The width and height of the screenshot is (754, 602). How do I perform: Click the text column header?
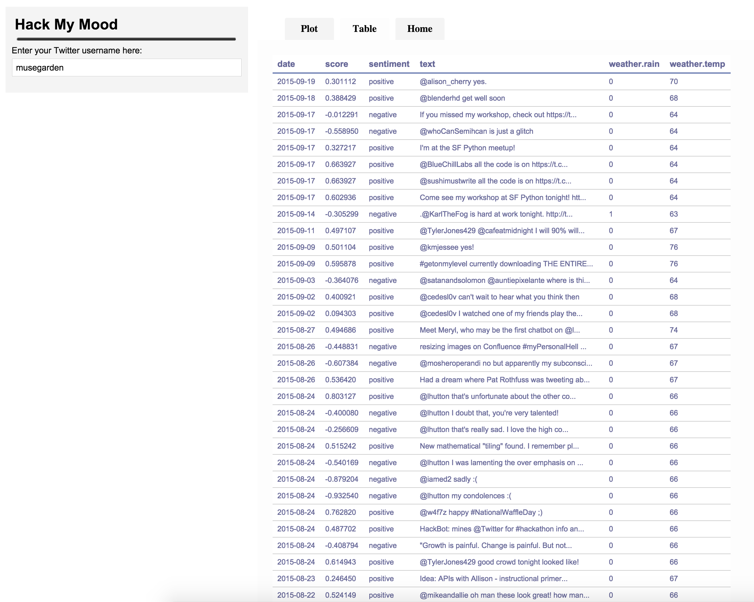coord(427,64)
